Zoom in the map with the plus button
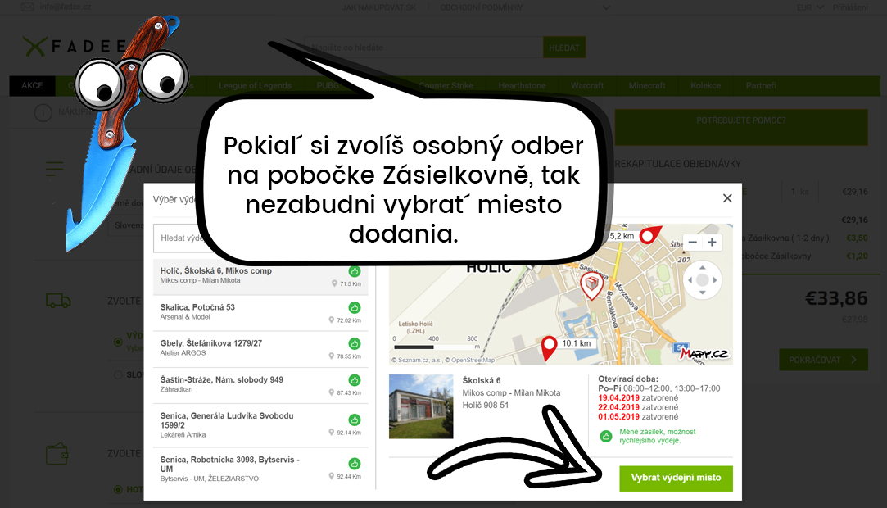Image resolution: width=887 pixels, height=508 pixels. (x=712, y=243)
